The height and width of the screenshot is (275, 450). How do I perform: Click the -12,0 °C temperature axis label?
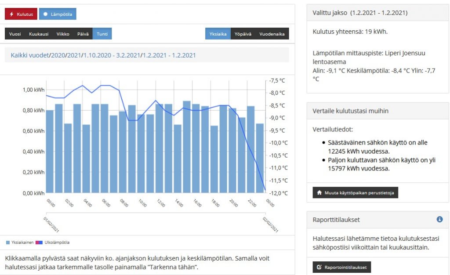[x=278, y=193]
